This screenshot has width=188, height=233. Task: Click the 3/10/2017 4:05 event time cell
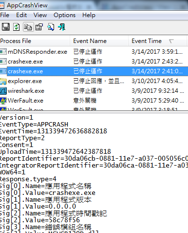click(x=157, y=81)
